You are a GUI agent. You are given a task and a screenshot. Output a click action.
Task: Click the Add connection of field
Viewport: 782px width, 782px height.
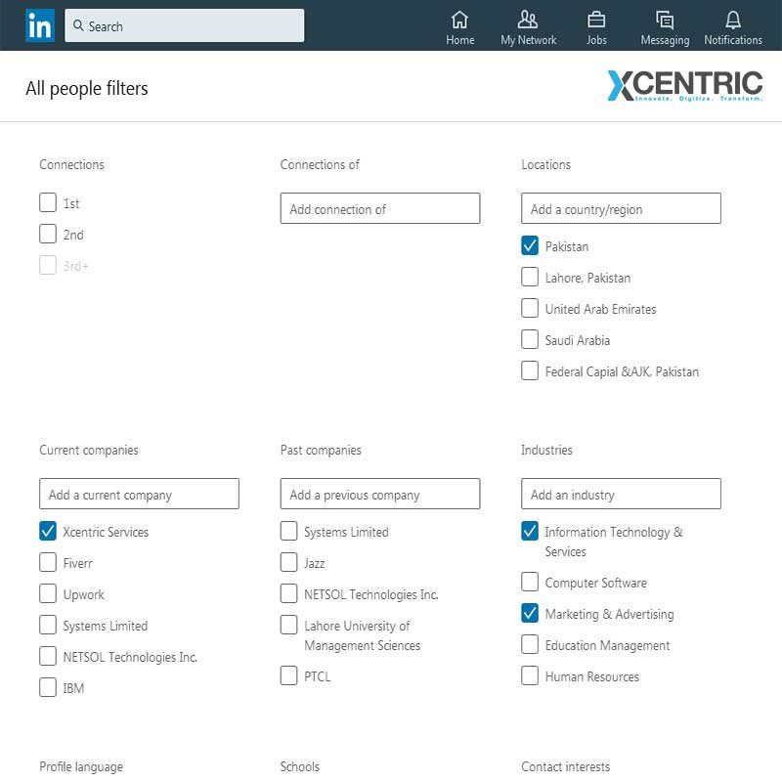point(379,208)
